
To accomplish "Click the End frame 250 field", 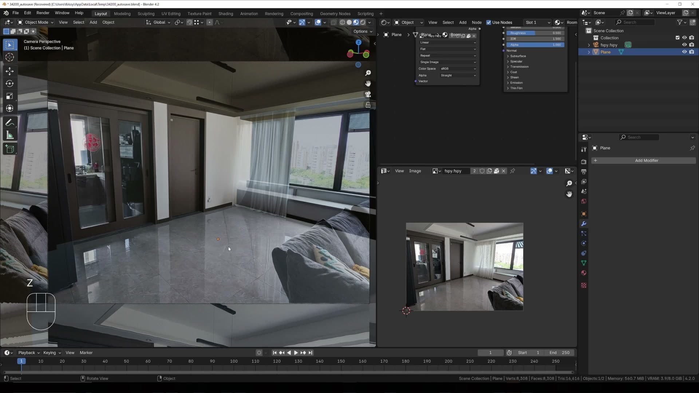I will (x=560, y=353).
